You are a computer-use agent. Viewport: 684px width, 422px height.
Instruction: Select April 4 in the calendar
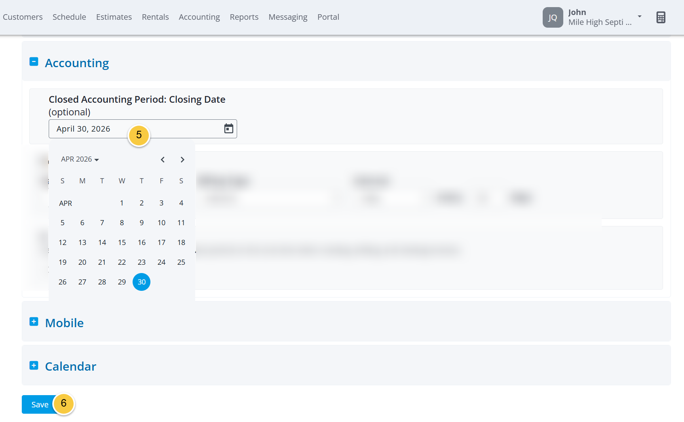pyautogui.click(x=181, y=203)
